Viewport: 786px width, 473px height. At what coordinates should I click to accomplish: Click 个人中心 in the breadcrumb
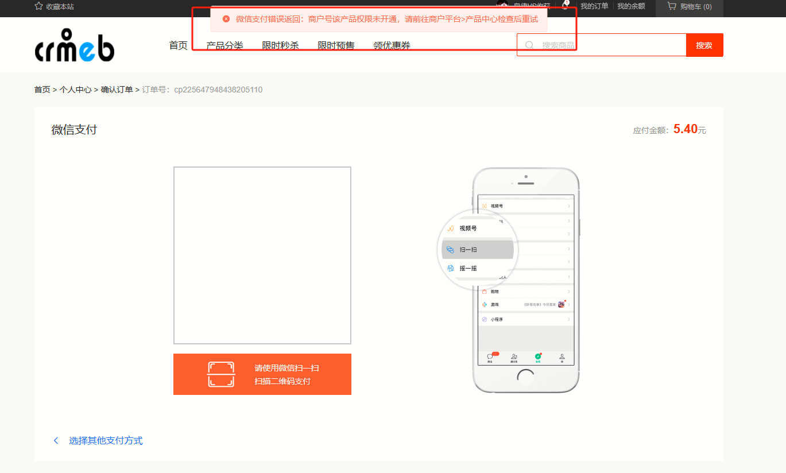click(75, 90)
